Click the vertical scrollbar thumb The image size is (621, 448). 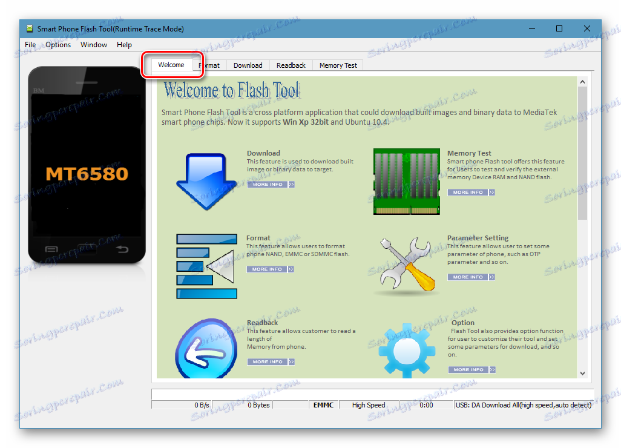tap(582, 153)
